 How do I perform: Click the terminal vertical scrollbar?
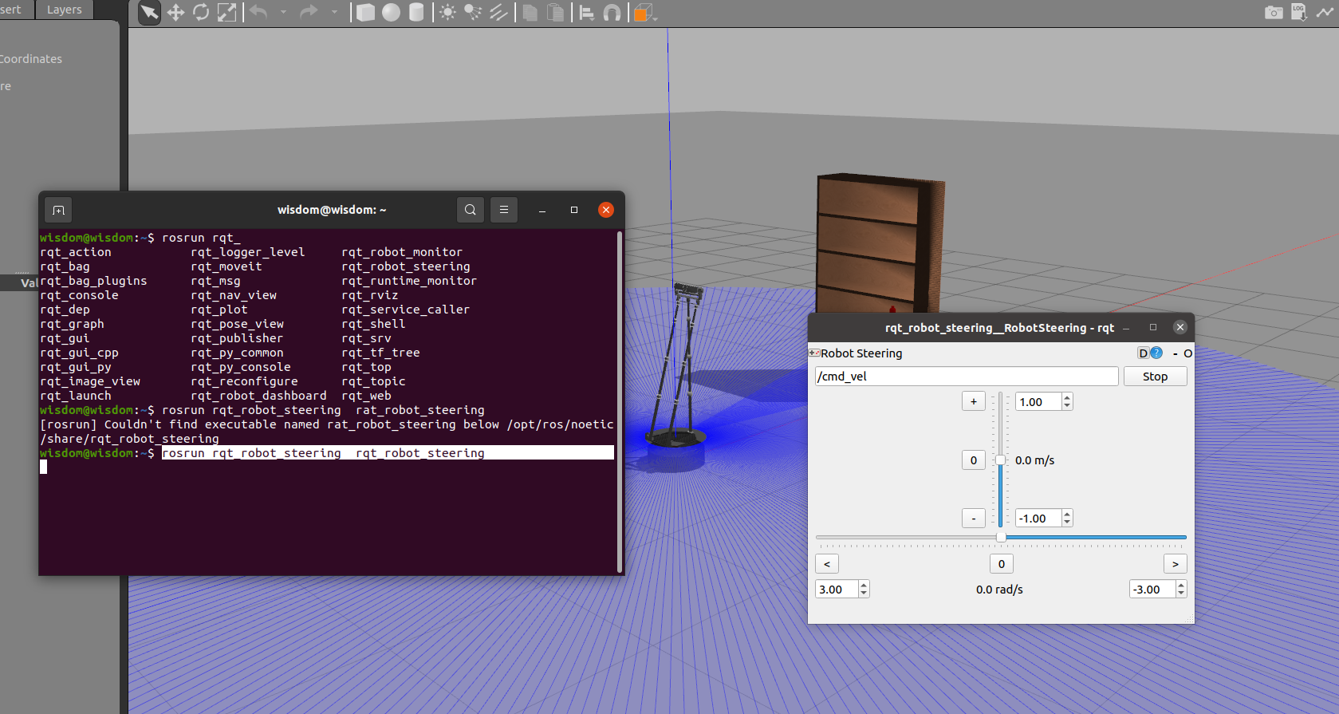(x=620, y=402)
